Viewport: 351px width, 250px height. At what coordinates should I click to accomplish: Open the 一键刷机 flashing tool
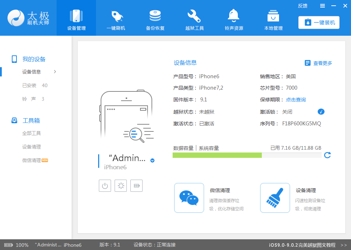(x=115, y=18)
